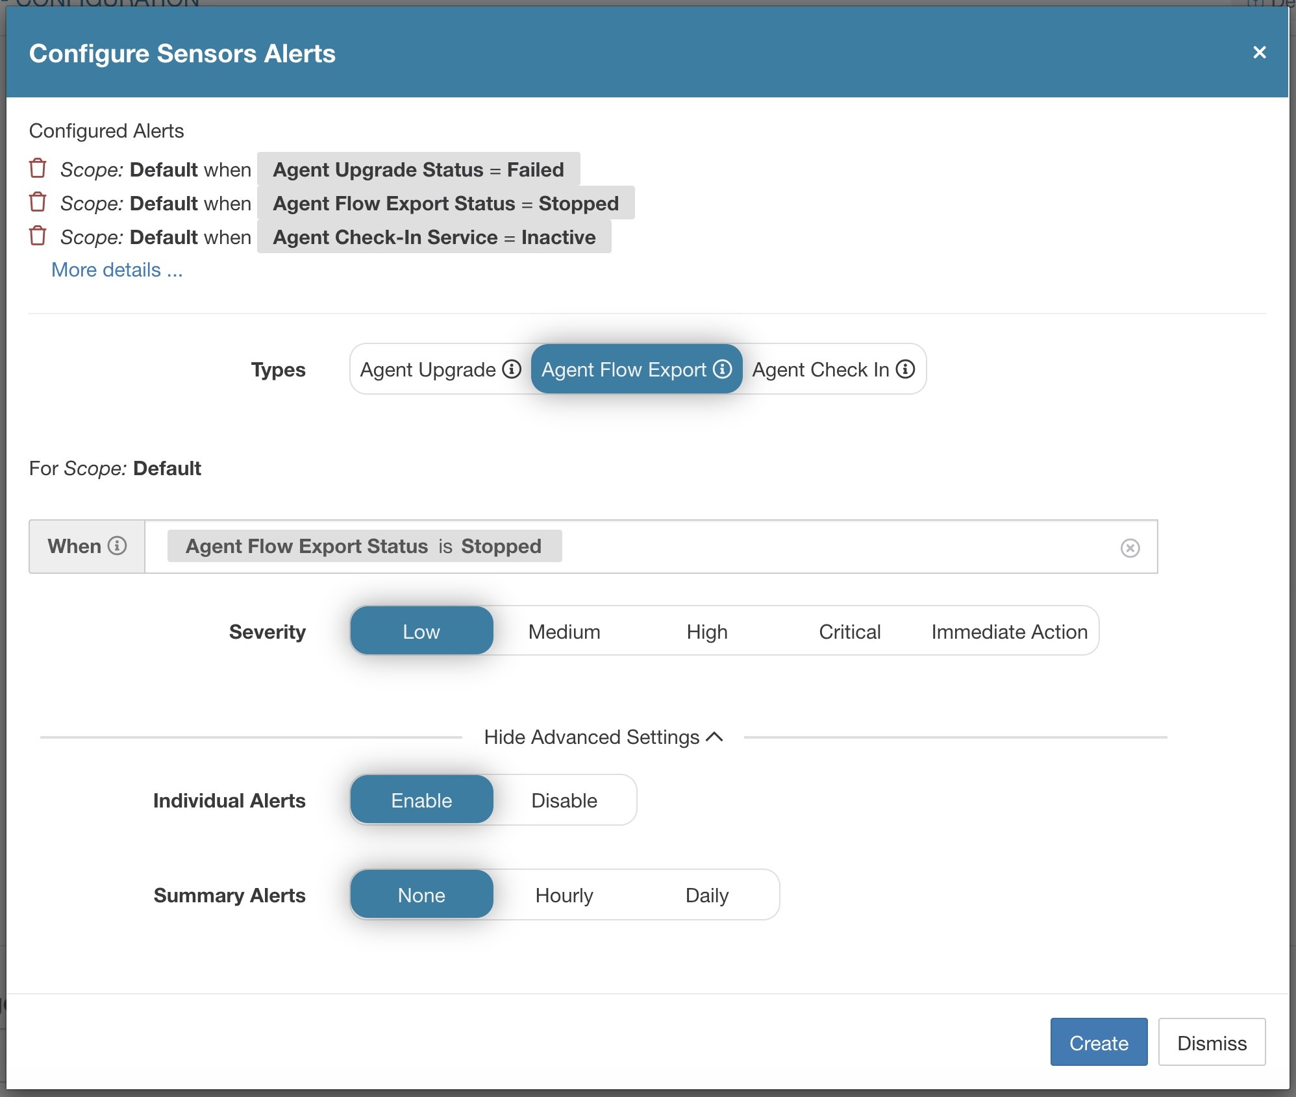Set severity to Immediate Action
This screenshot has height=1097, width=1296.
tap(1009, 631)
